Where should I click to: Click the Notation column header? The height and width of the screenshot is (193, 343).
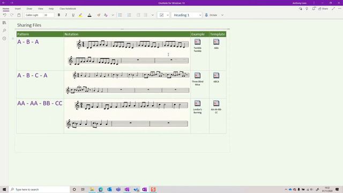tap(71, 34)
